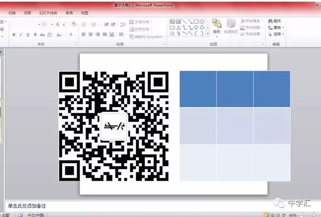Select the rounded rectangle shape
321x217 pixels.
[172, 28]
